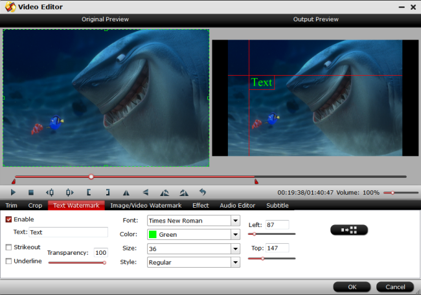
Task: Click the Top position value field
Action: 277,248
